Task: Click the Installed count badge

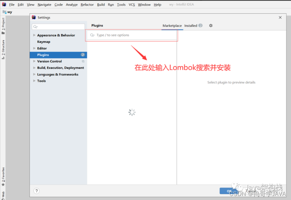Action: tap(200, 25)
